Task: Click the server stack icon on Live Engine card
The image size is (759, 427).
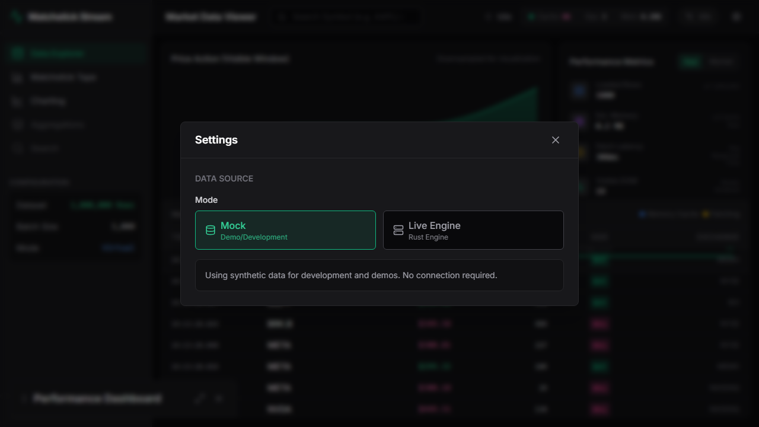Action: (398, 230)
